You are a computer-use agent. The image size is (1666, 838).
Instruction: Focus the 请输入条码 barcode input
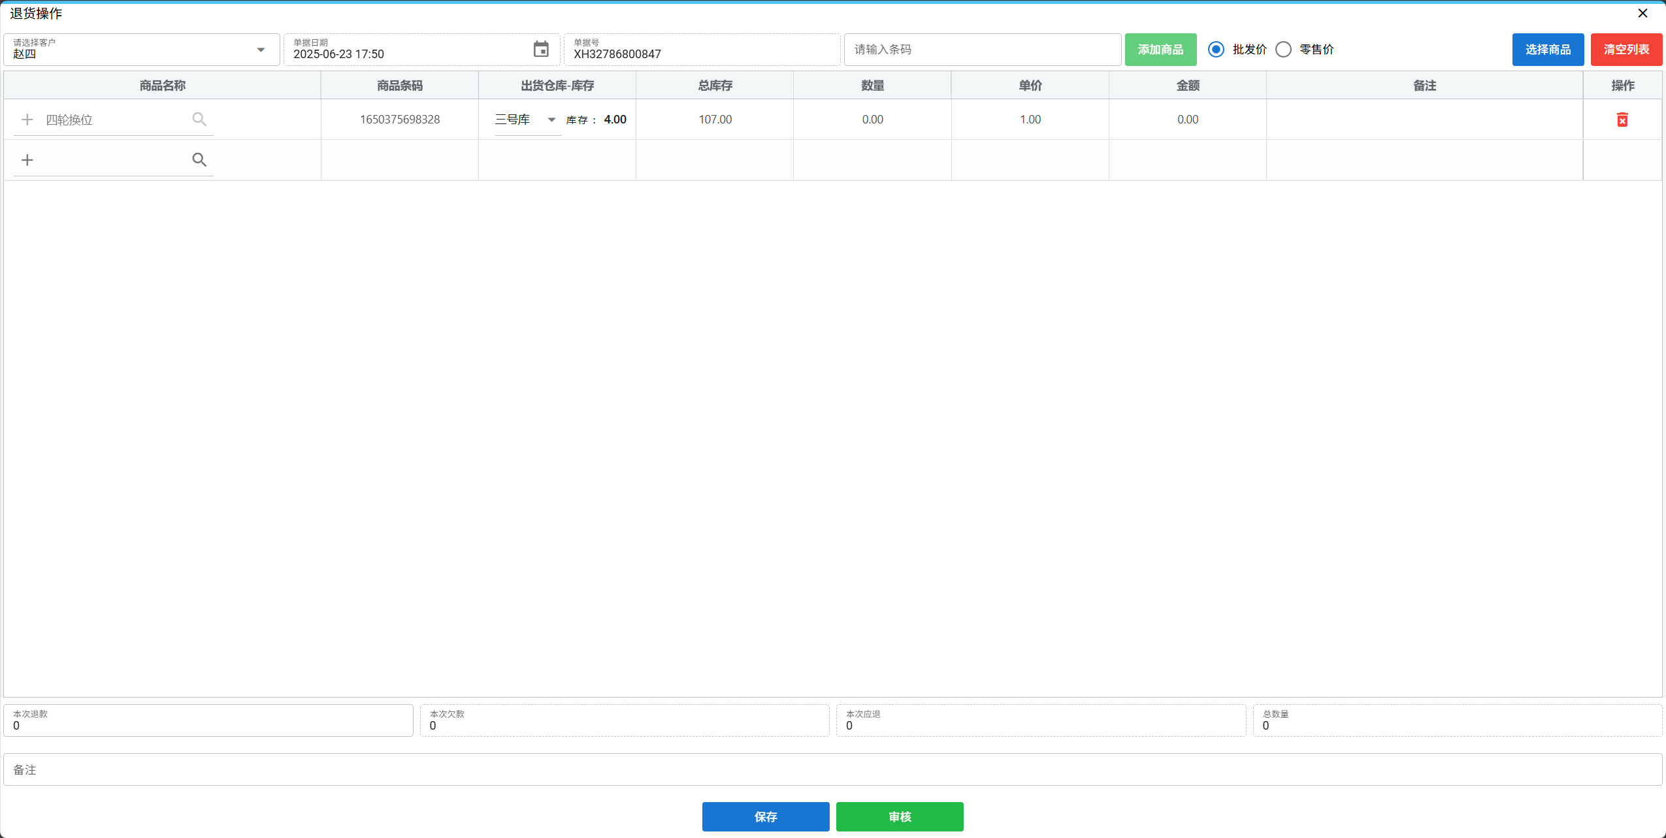click(x=983, y=50)
